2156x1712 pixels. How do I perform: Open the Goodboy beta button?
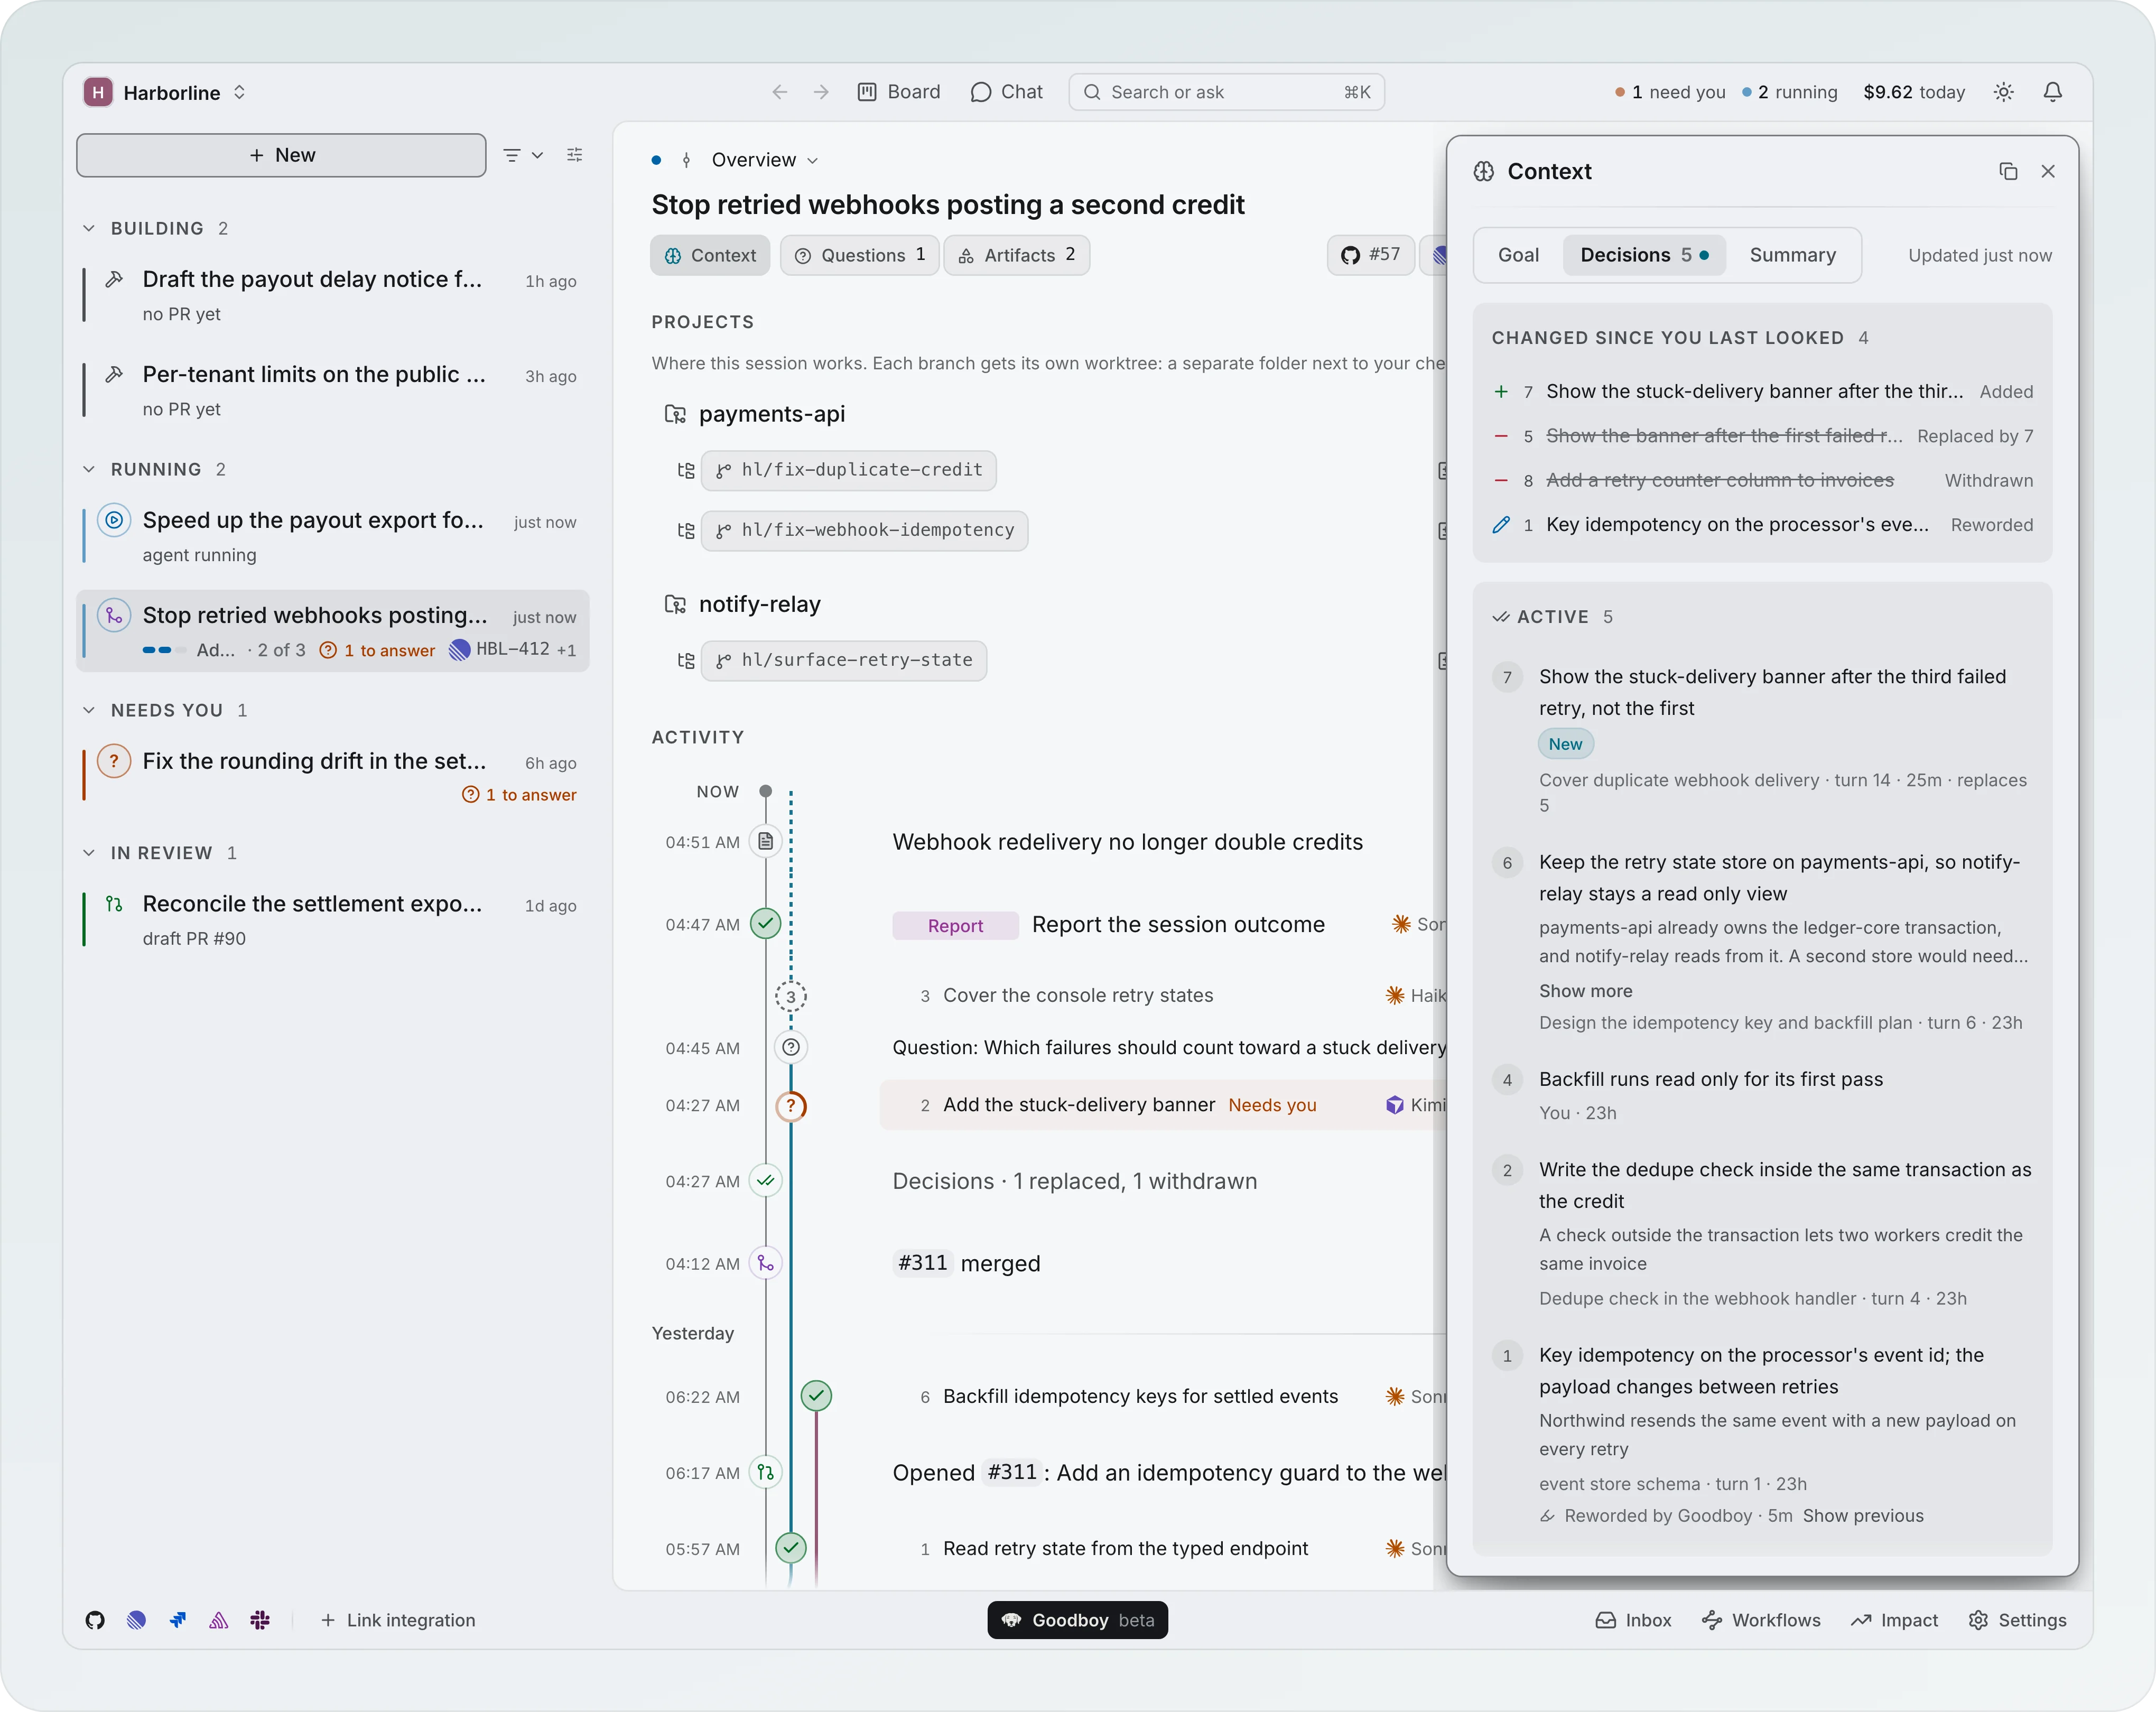[1077, 1620]
